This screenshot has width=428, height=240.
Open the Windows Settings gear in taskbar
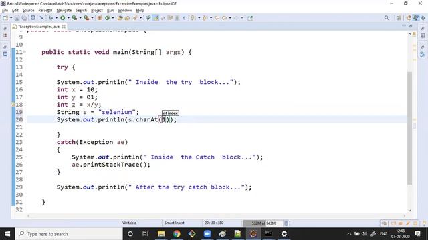(x=284, y=234)
